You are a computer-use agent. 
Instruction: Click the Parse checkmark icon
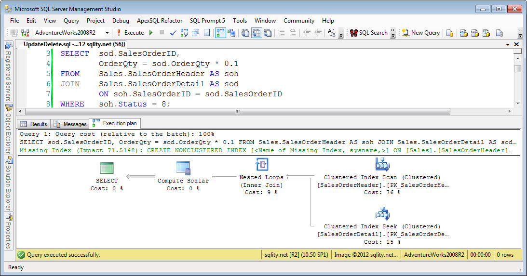coord(173,33)
